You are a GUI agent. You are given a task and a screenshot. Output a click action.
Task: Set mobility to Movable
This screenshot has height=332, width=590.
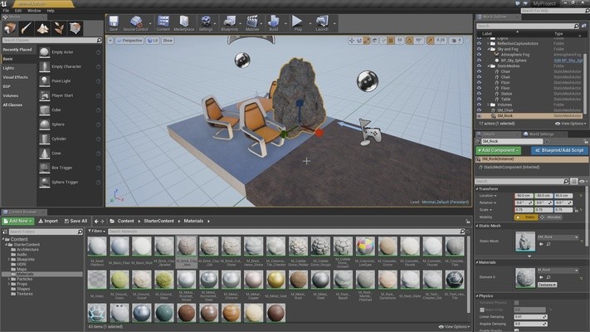[551, 217]
